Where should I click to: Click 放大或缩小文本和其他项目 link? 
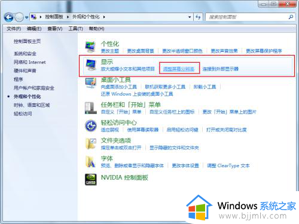click(128, 69)
